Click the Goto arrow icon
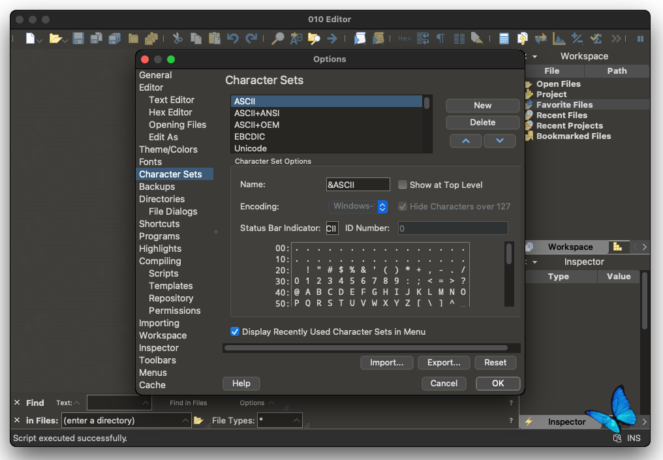This screenshot has width=663, height=460. pos(332,38)
